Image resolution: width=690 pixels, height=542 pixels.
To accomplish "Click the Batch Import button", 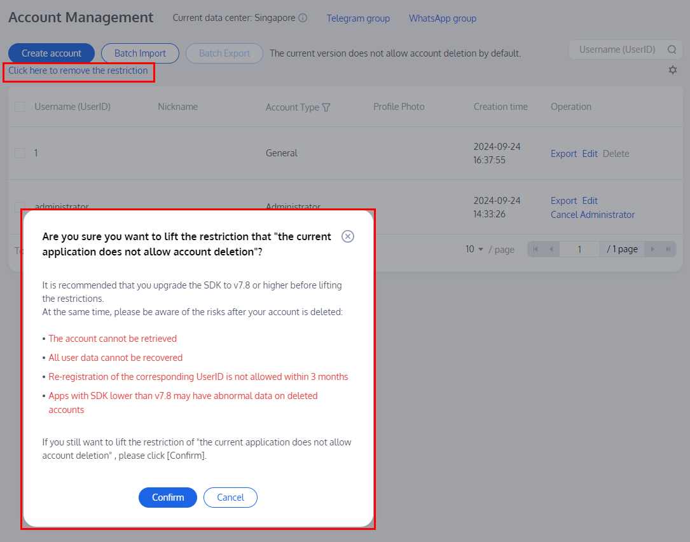I will [x=140, y=53].
